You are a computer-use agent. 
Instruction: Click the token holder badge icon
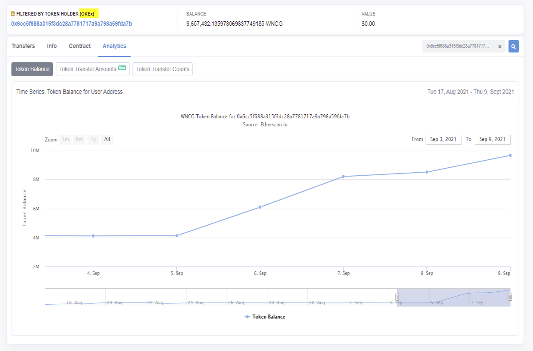tap(13, 14)
